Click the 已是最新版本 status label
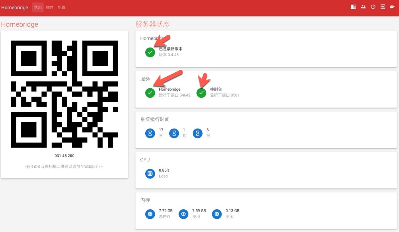The image size is (399, 232). 170,49
